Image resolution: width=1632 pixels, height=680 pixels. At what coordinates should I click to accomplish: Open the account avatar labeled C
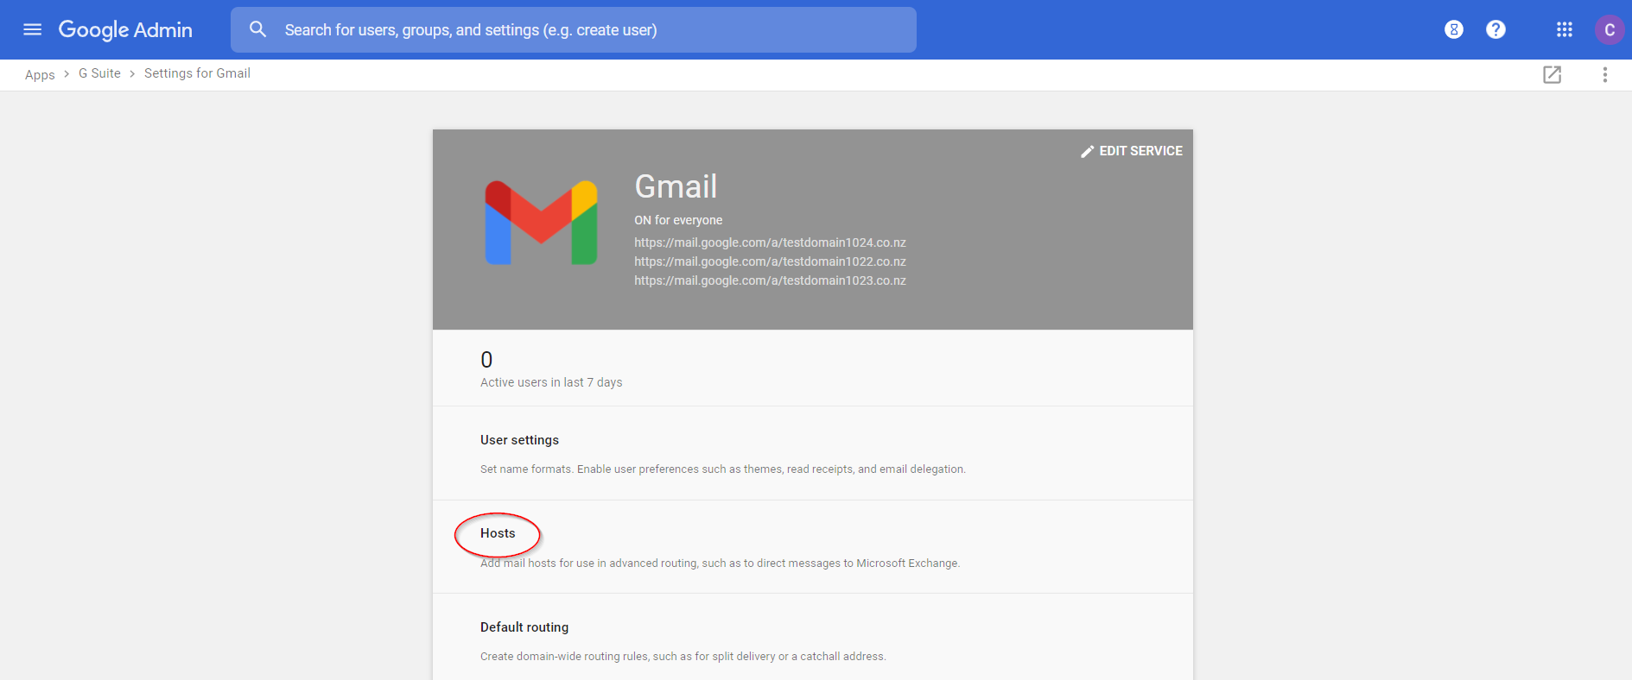click(x=1609, y=29)
